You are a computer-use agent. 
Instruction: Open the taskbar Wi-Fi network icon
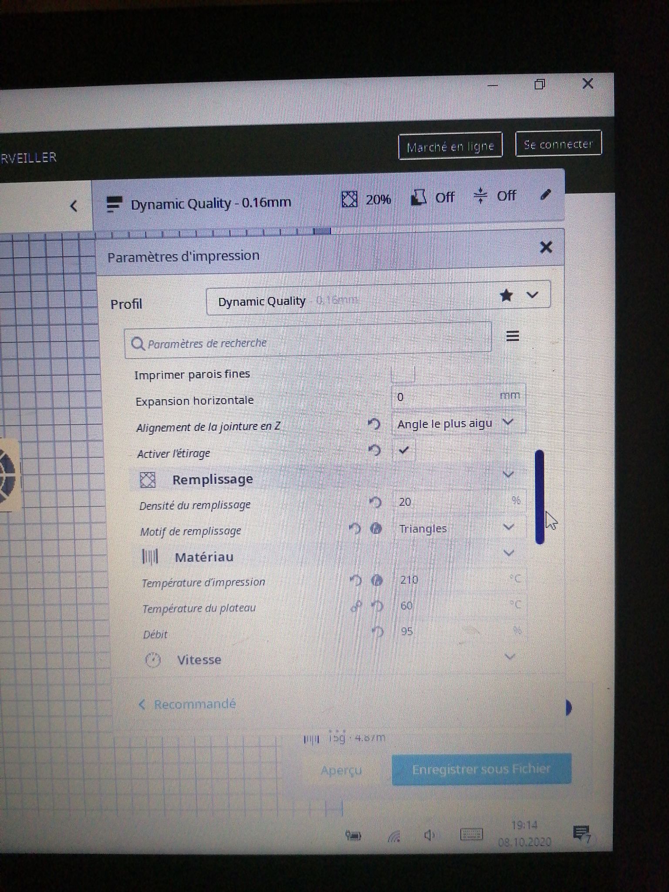(x=394, y=836)
